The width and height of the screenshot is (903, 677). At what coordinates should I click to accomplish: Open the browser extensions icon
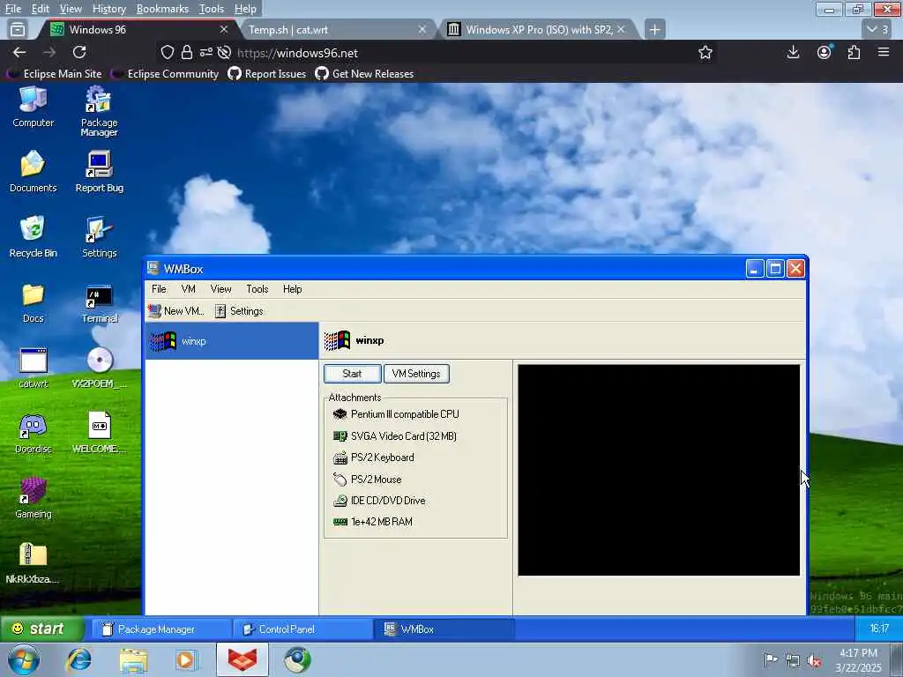coord(854,52)
